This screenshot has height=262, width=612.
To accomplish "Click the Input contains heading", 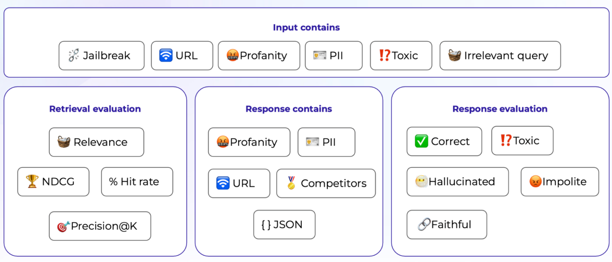I will pos(306,28).
